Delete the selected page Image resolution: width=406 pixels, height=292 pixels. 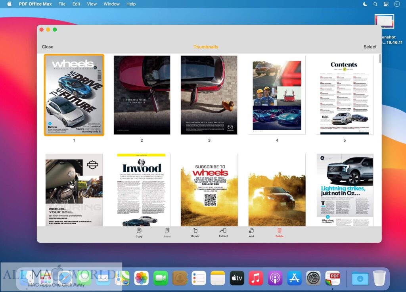(280, 232)
